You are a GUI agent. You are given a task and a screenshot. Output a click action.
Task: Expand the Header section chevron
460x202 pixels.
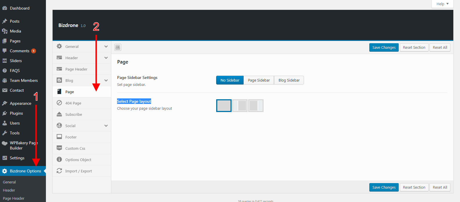[x=106, y=58]
